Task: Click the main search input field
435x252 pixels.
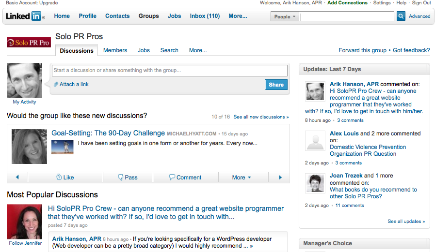Action: tap(347, 16)
